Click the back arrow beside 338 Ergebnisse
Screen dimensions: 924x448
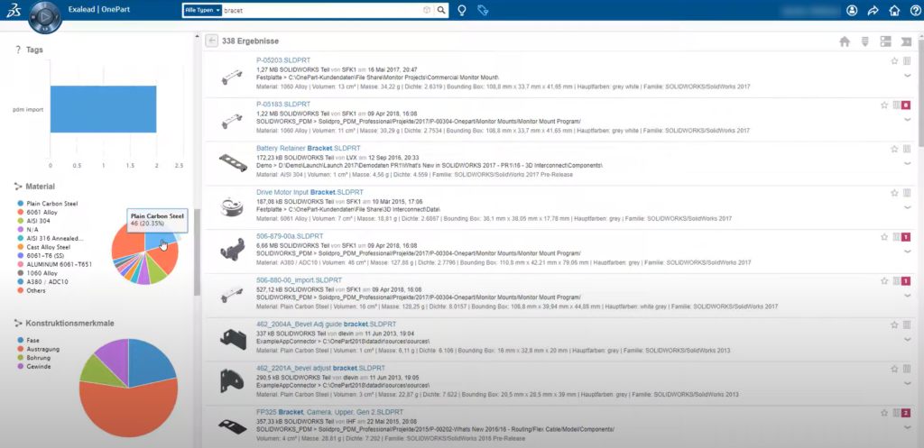click(211, 41)
